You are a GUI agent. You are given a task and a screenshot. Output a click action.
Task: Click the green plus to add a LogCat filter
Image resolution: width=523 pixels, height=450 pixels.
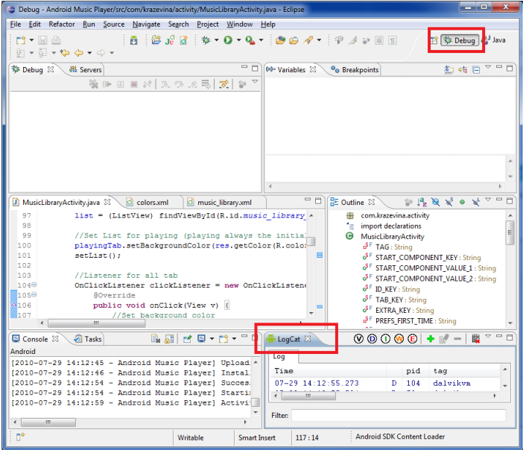pyautogui.click(x=431, y=339)
